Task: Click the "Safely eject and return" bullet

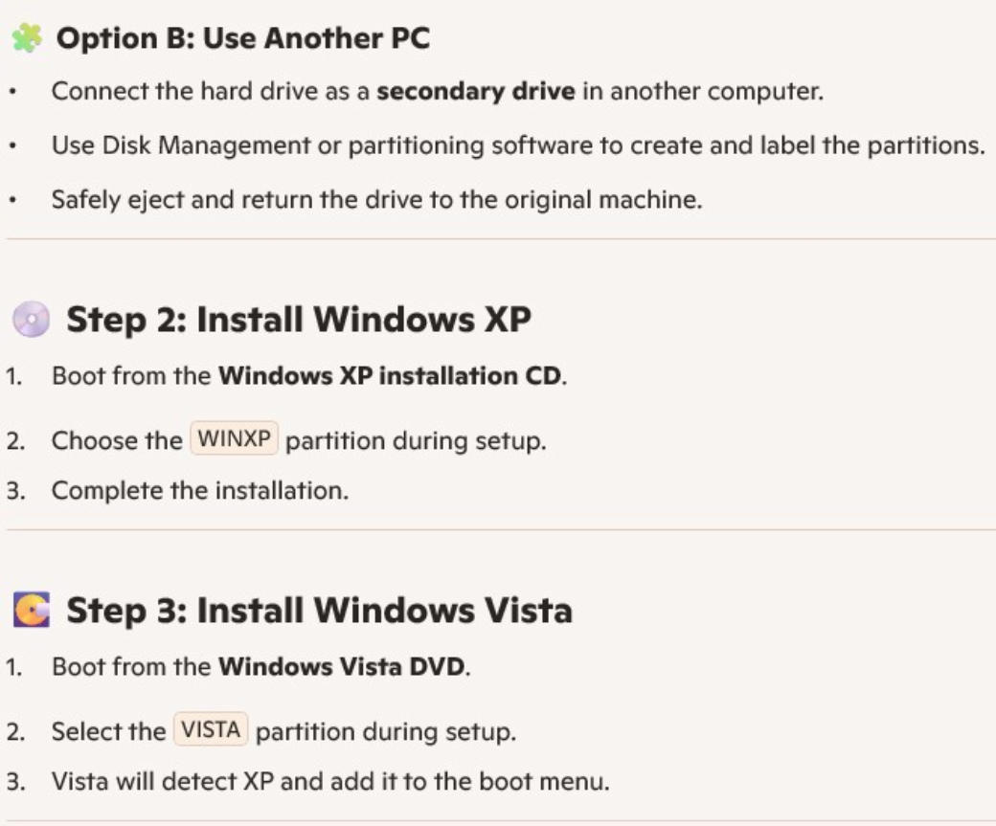Action: pyautogui.click(x=376, y=200)
